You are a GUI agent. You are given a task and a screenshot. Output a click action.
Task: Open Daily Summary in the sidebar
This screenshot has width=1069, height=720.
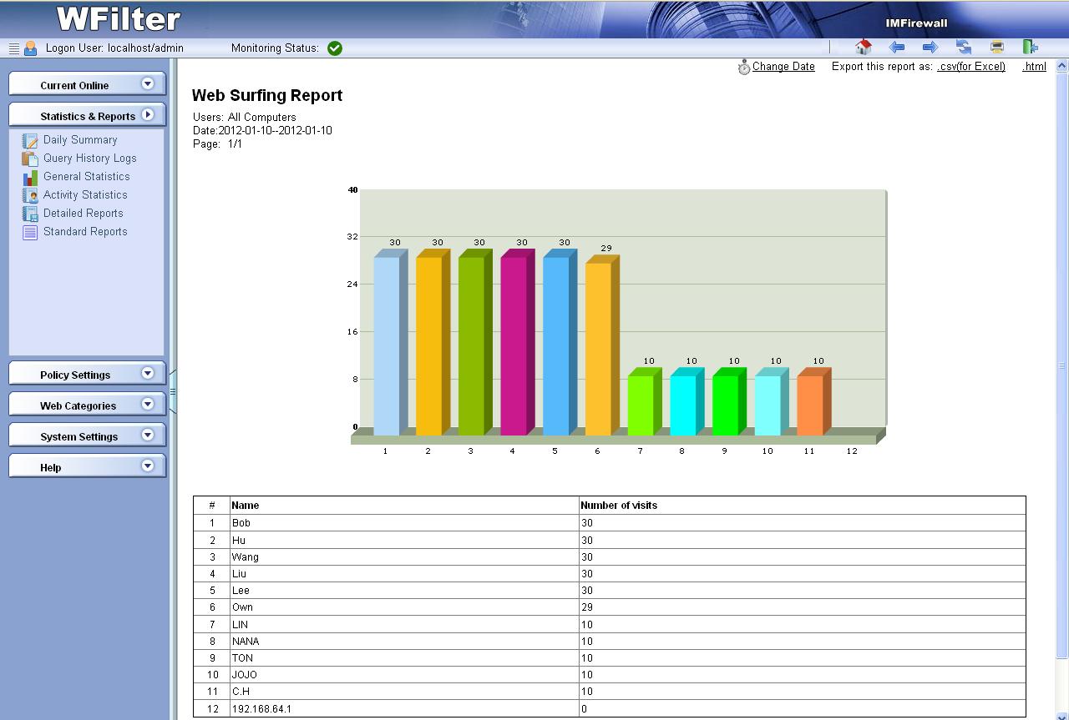80,140
